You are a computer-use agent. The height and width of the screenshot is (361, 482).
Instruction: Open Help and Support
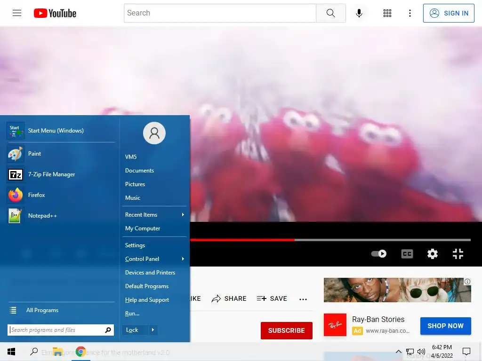pos(147,300)
